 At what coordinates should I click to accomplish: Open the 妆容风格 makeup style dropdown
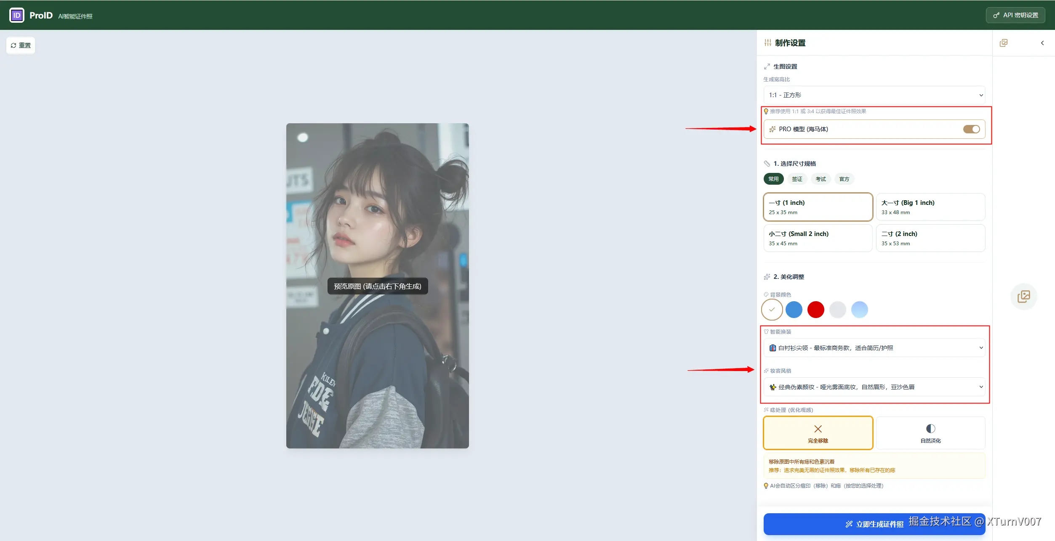pyautogui.click(x=874, y=387)
